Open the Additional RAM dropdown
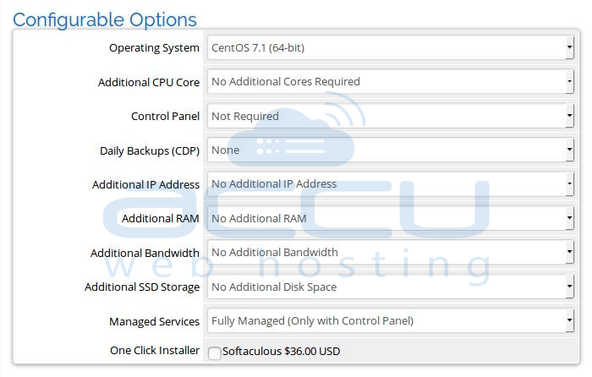Viewport: 592px width, 377px height. [391, 218]
